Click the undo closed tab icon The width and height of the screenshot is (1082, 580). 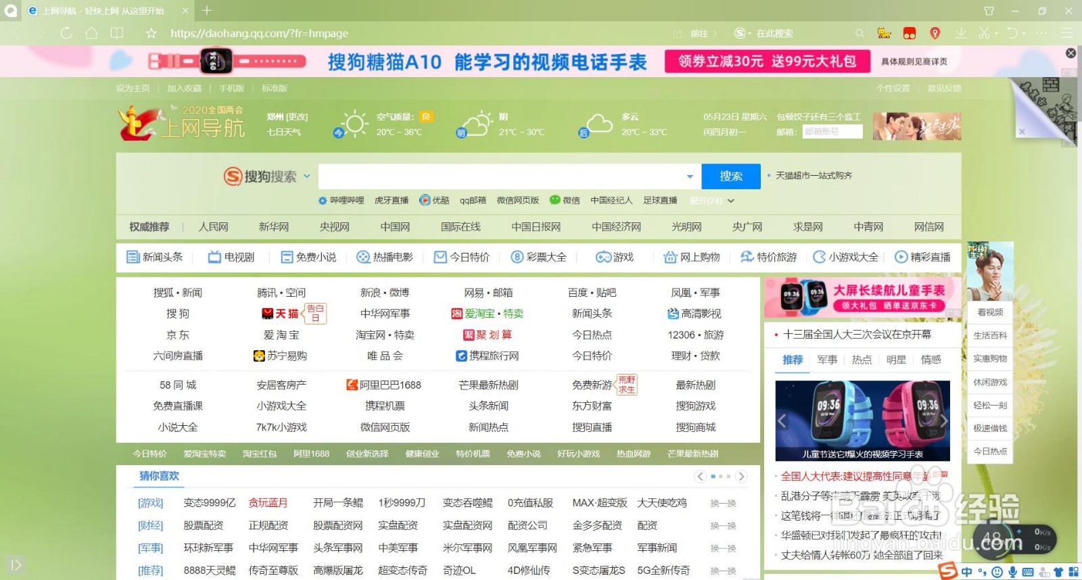1012,32
